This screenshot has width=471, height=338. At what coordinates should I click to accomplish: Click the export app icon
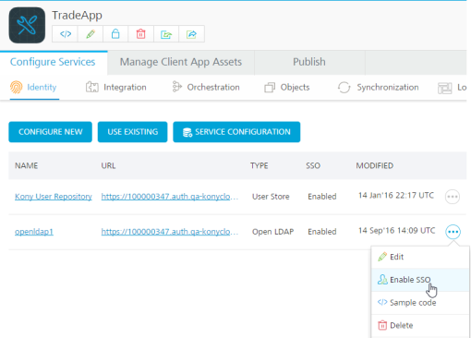166,34
